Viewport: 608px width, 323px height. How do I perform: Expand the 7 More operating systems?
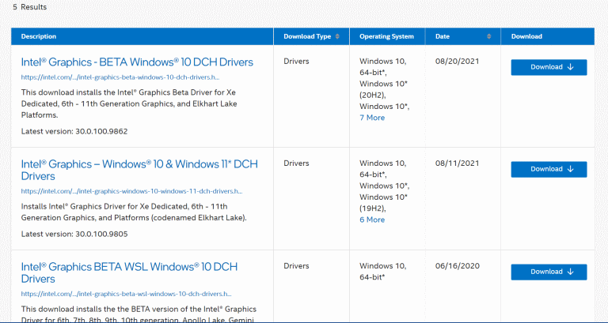click(372, 118)
